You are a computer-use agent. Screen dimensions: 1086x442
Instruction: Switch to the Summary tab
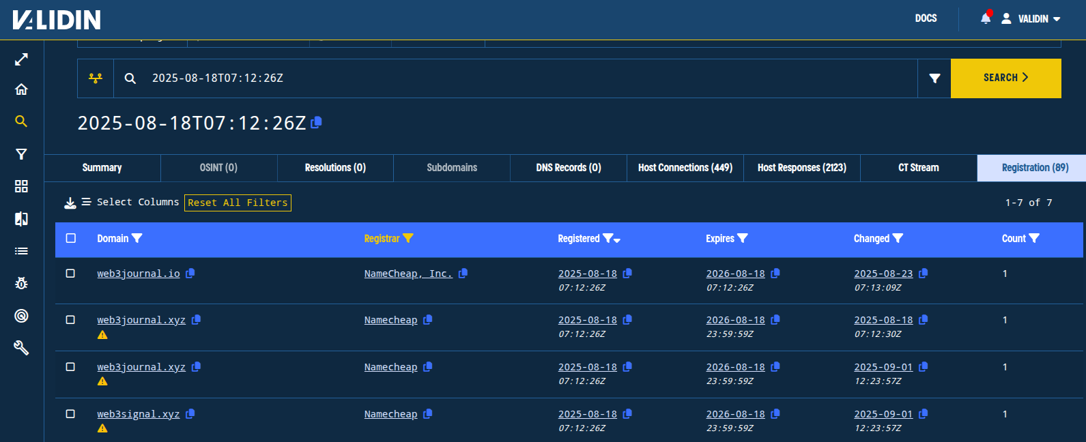point(102,168)
